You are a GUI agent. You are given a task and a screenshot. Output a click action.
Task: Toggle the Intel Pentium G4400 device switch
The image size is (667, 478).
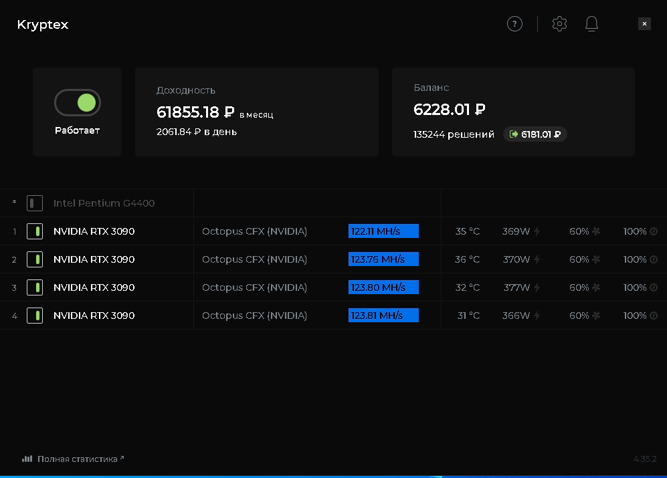click(35, 203)
